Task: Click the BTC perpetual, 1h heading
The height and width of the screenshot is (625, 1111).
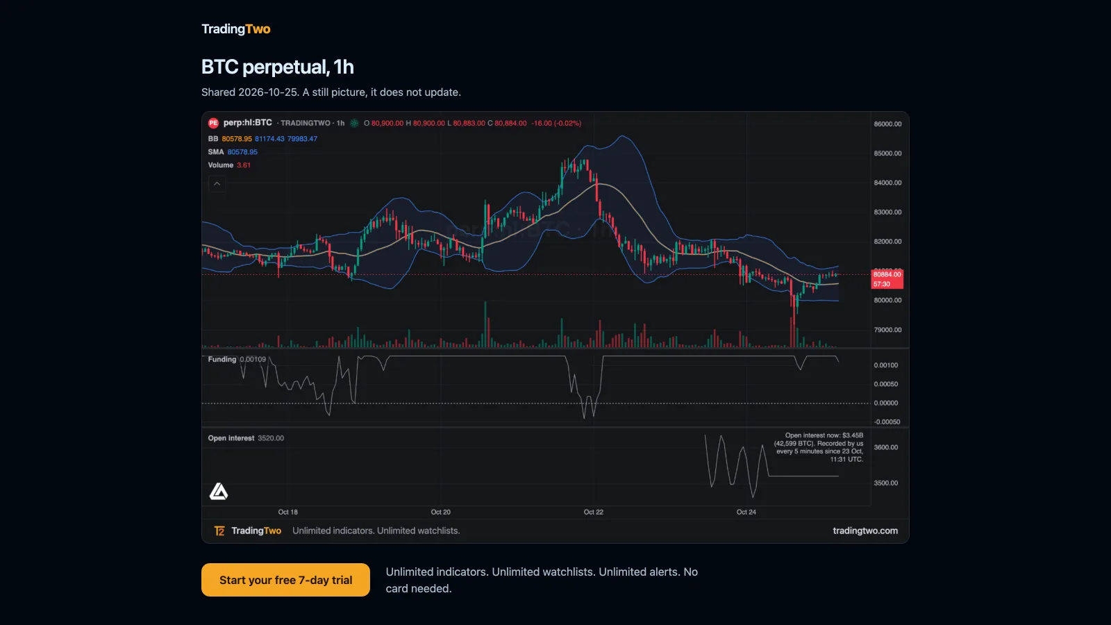Action: (278, 67)
